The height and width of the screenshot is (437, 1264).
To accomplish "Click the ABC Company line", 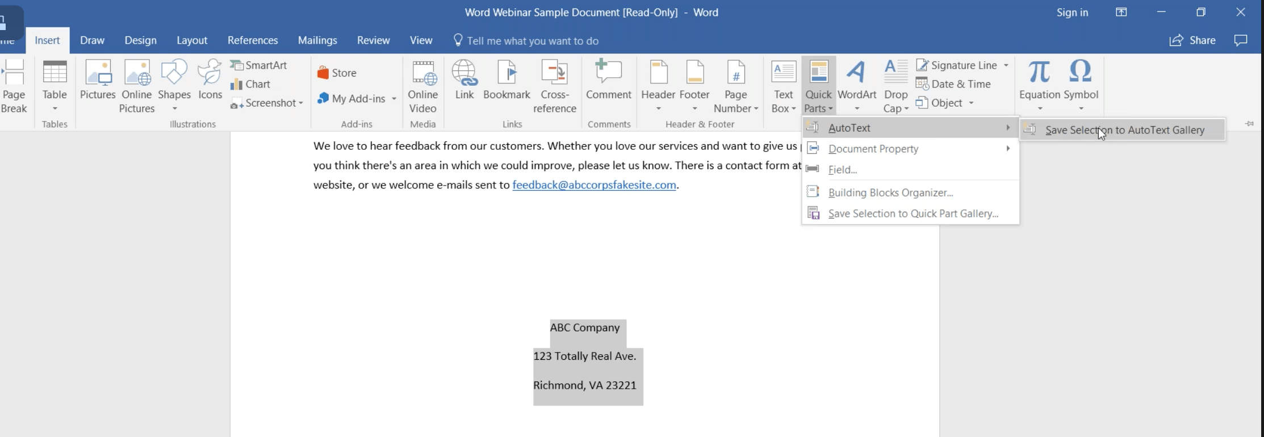I will (585, 327).
